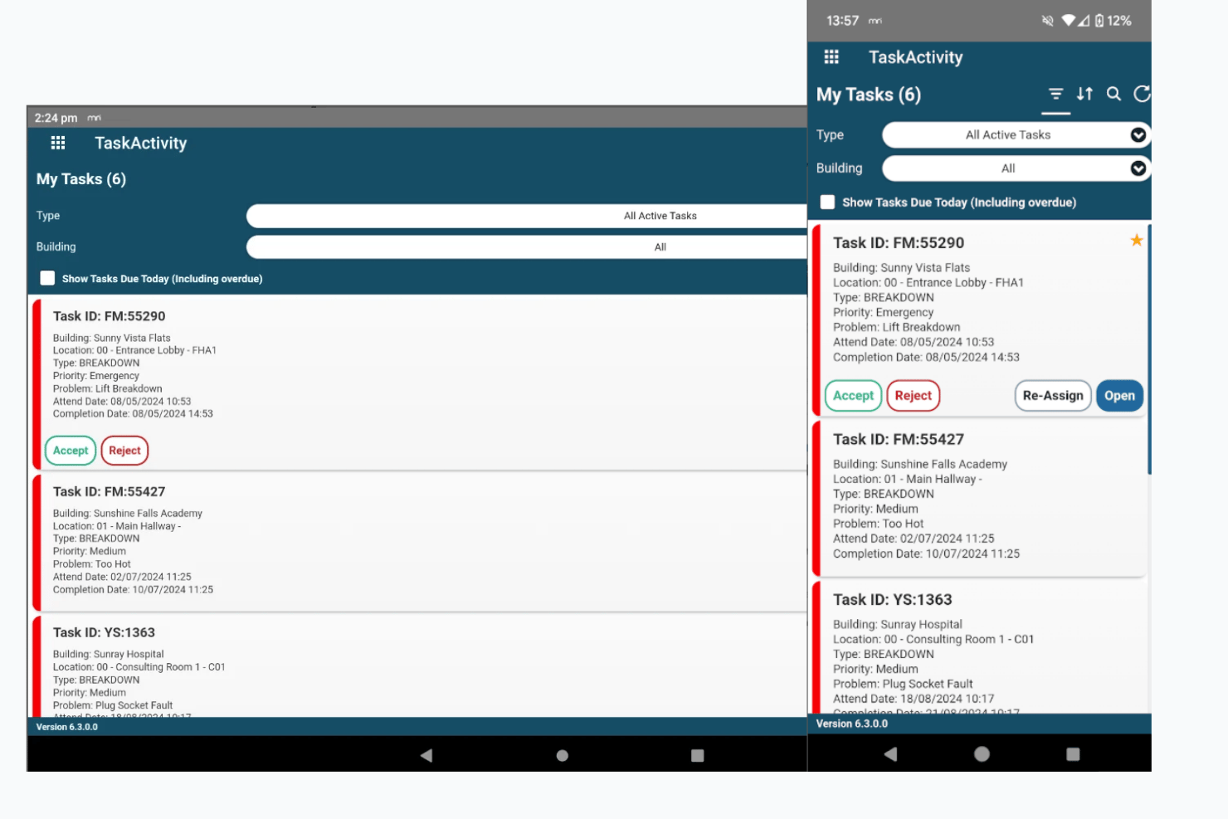Tap the muted notifications icon in phone status bar

click(1047, 21)
